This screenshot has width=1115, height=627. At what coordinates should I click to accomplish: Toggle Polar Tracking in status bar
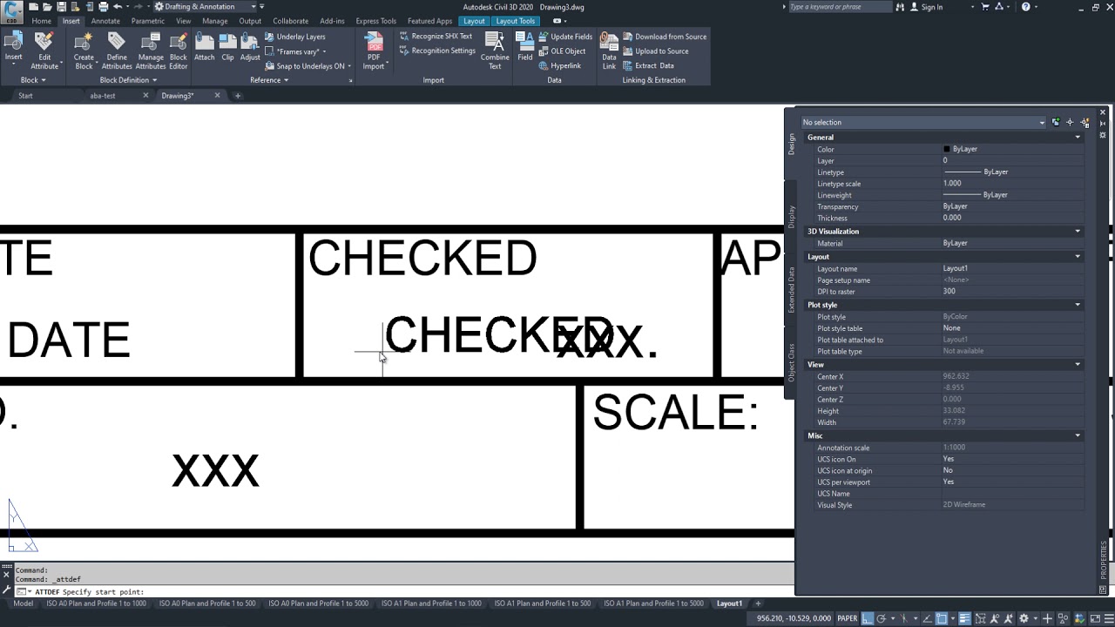[x=882, y=618]
